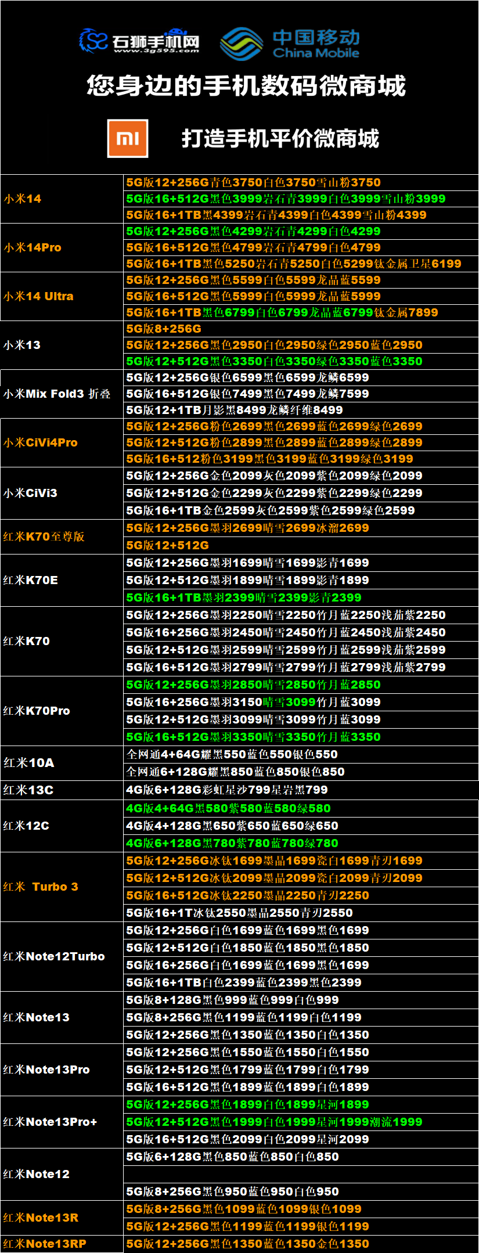Click the 石狮手机网 dragon logo
The height and width of the screenshot is (1253, 479).
[139, 41]
